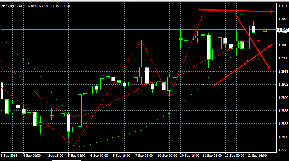Image resolution: width=289 pixels, height=161 pixels.
Task: Click the 1.2925 price axis label
Action: 283,85
